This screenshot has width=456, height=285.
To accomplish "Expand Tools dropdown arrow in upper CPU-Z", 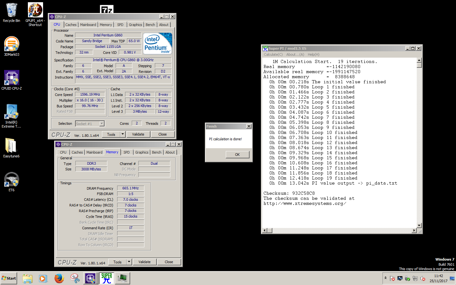I will click(x=123, y=134).
